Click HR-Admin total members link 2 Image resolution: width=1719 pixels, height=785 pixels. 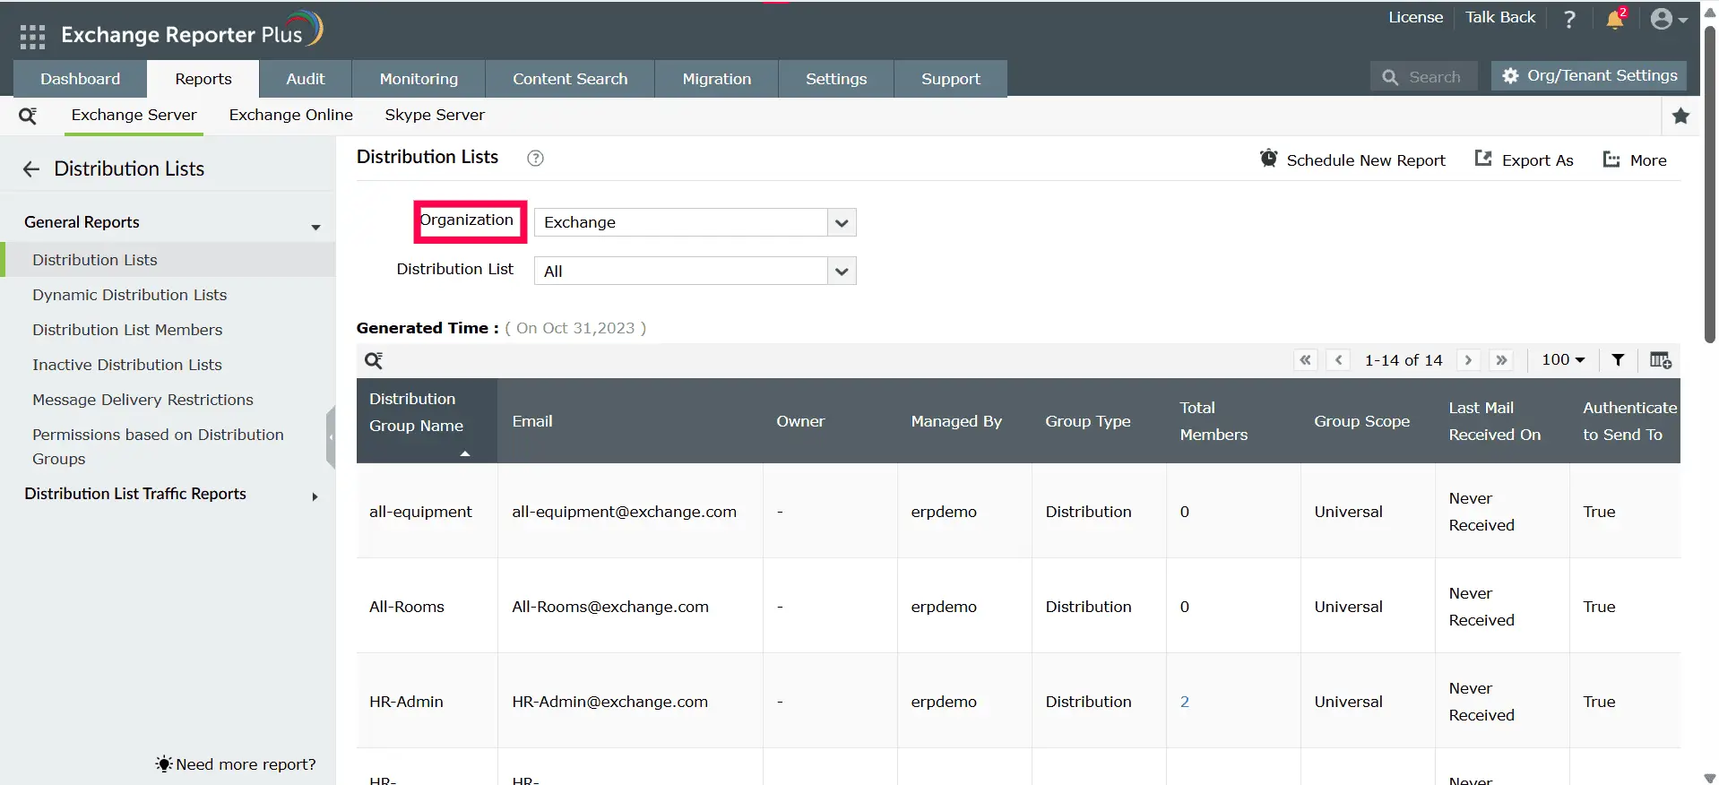point(1185,702)
